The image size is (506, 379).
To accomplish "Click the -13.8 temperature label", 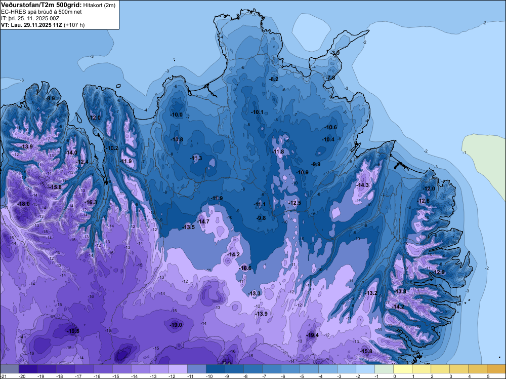I will [x=400, y=291].
